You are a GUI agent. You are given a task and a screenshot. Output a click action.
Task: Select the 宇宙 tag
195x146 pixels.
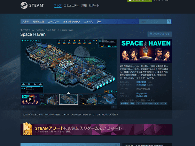pyautogui.click(x=132, y=104)
